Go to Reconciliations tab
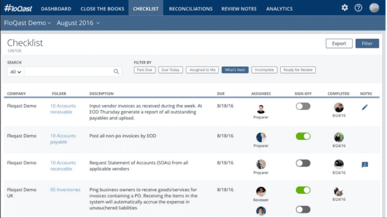387x218 pixels. coord(191,9)
